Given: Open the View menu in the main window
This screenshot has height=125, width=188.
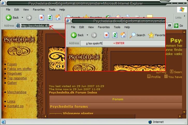Looking at the screenshot, I should point(26,10).
